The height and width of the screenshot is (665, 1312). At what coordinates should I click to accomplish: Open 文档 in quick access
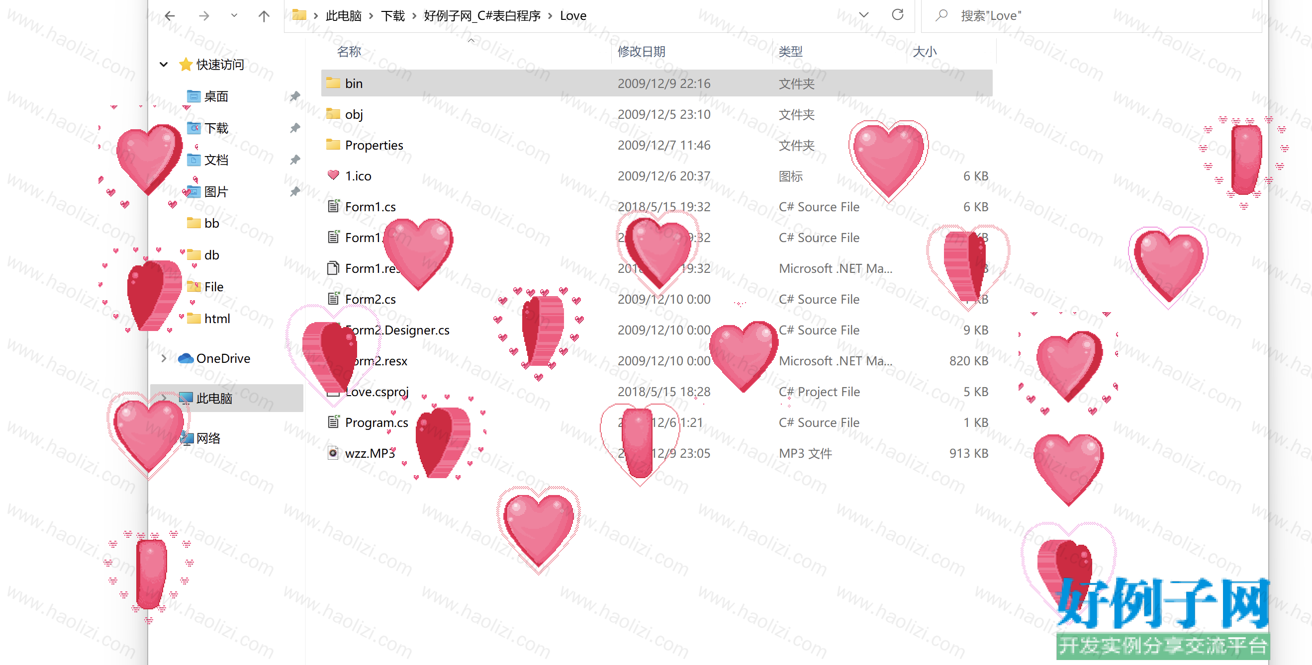click(x=216, y=160)
